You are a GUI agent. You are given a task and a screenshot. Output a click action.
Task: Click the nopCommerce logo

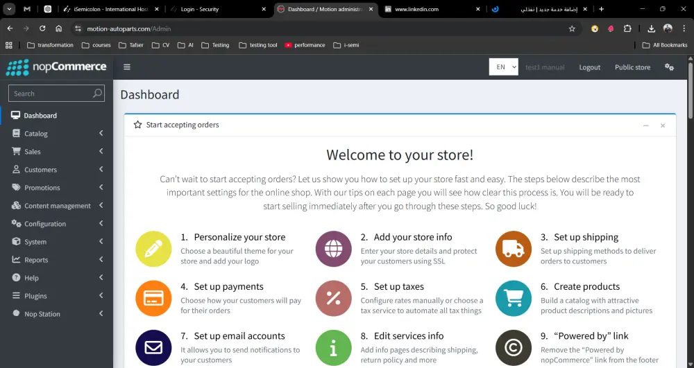click(56, 67)
